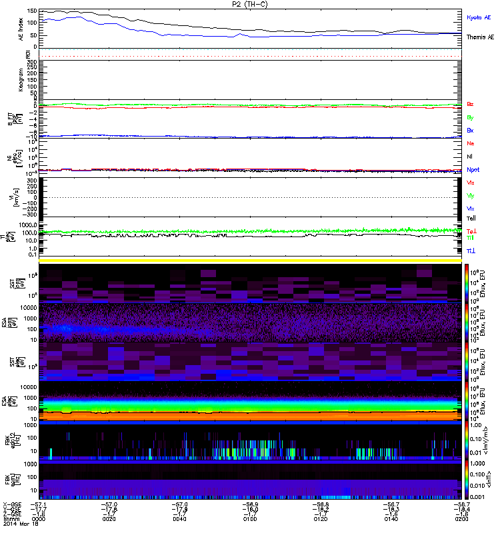Click the Vi [km/s] axis label

tap(15, 197)
